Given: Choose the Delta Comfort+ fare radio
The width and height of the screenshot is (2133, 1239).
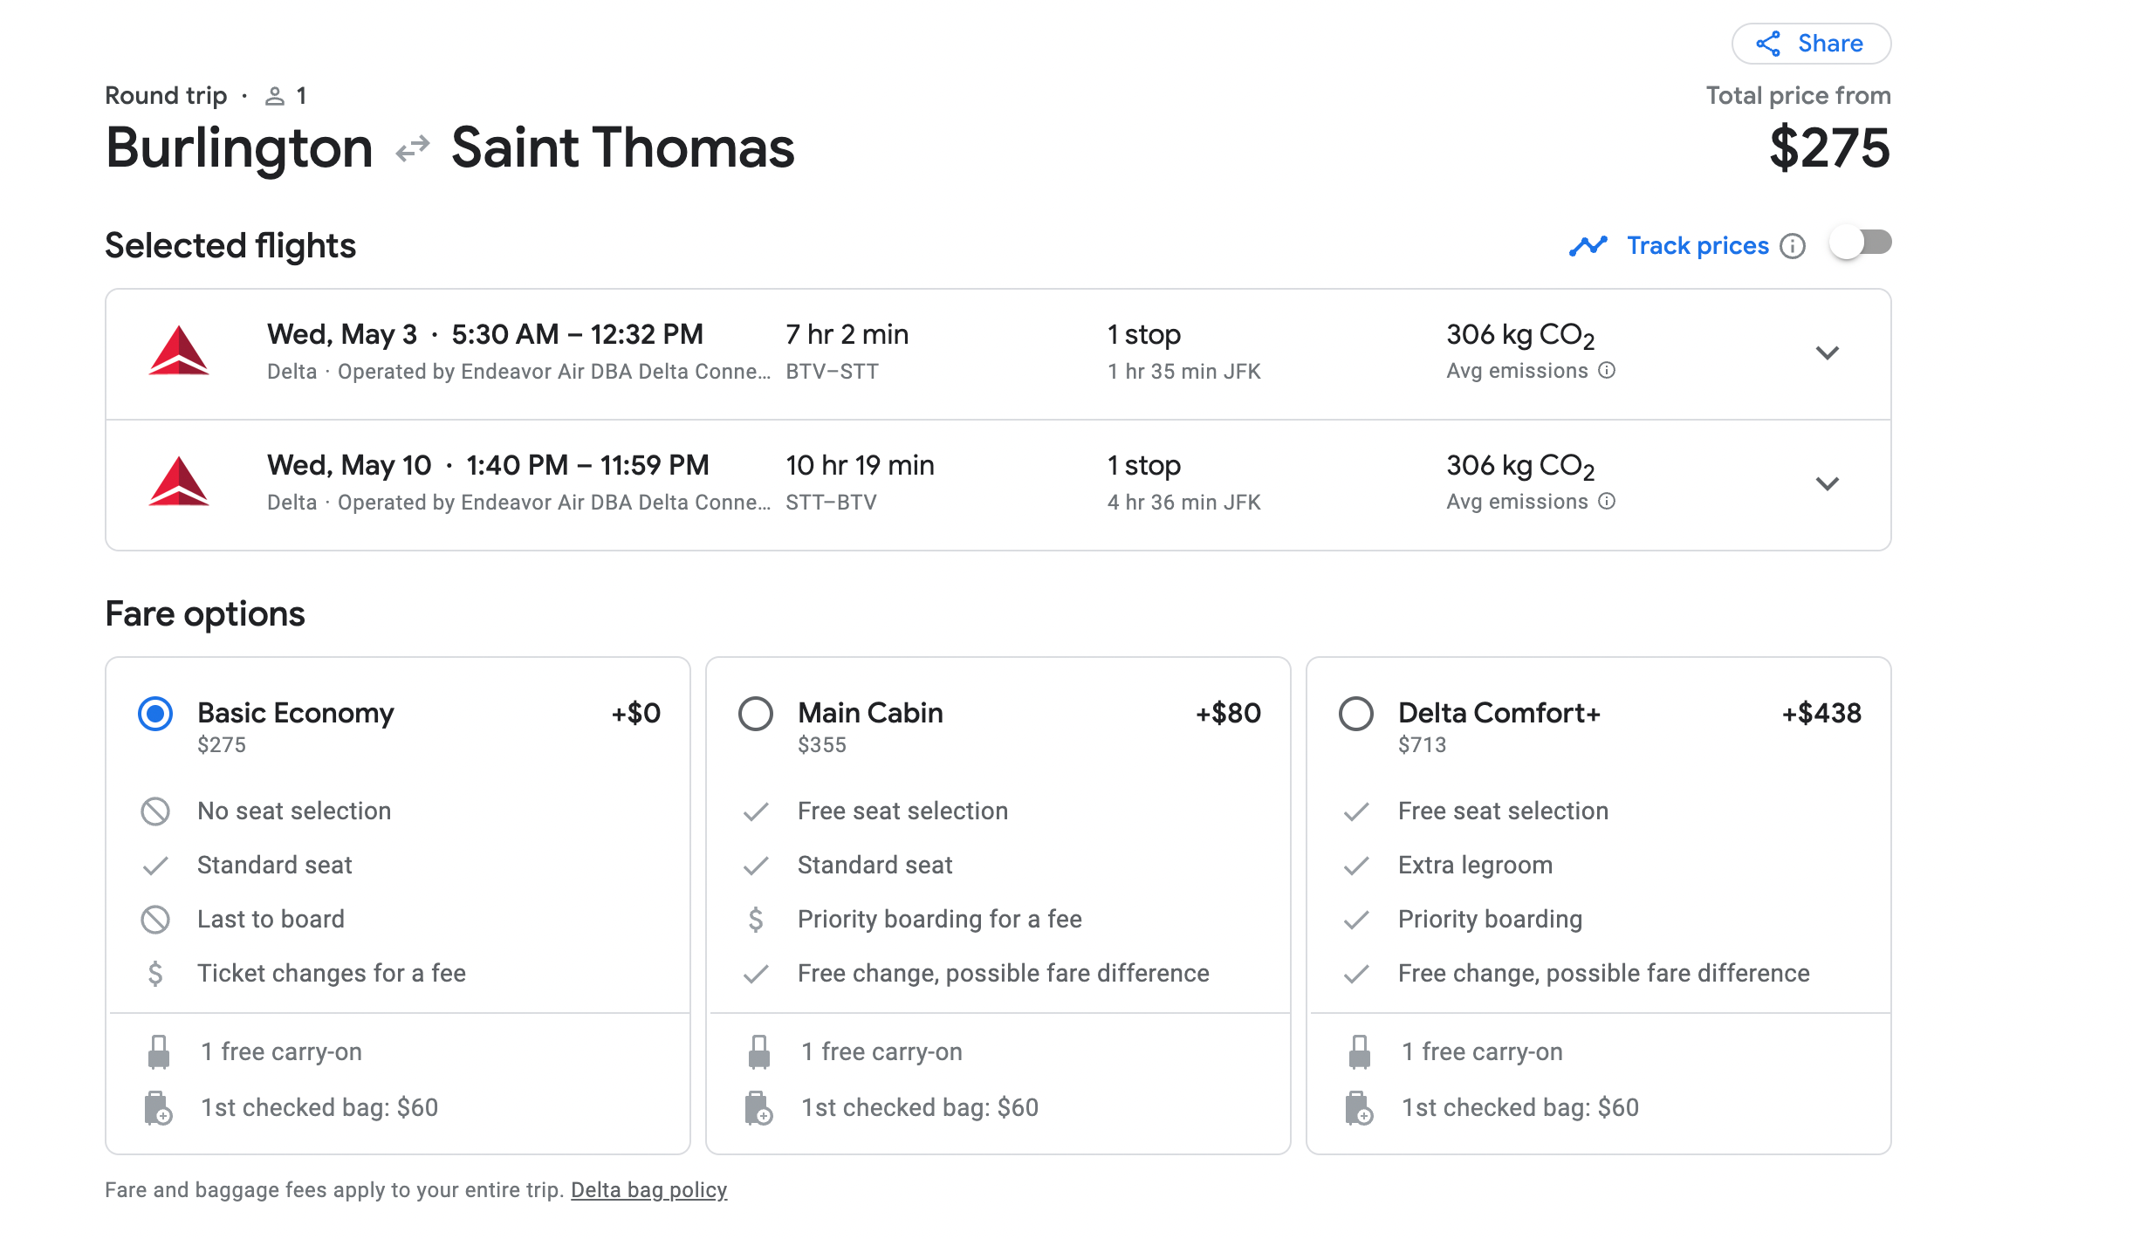Looking at the screenshot, I should (x=1356, y=714).
